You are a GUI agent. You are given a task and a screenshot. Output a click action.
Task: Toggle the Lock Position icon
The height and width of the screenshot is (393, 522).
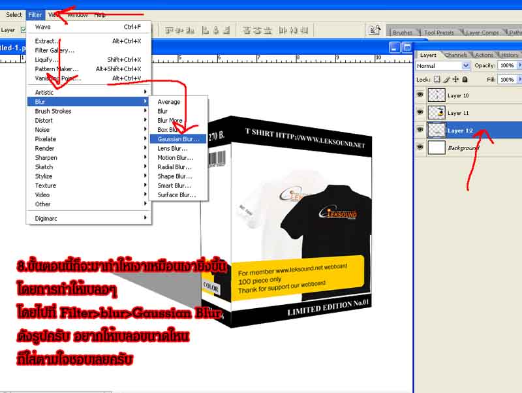coord(455,79)
